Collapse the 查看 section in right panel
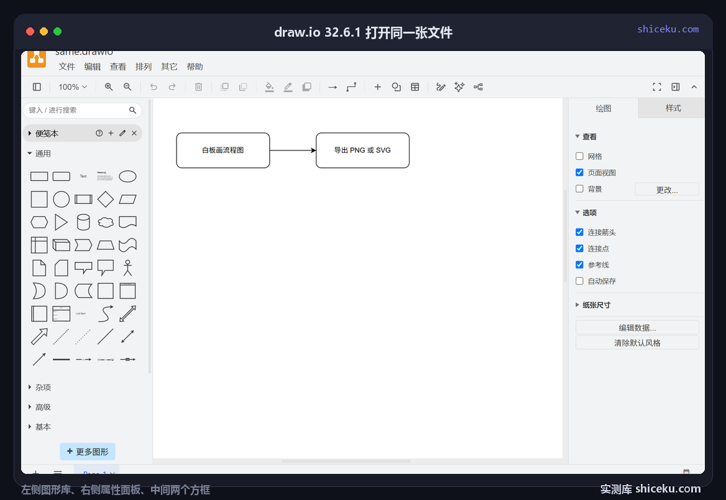Image resolution: width=726 pixels, height=500 pixels. [x=586, y=137]
